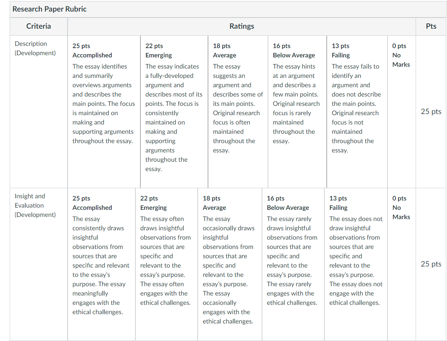447x341 pixels.
Task: Choose 0 pts No Marks for Description
Action: click(402, 111)
